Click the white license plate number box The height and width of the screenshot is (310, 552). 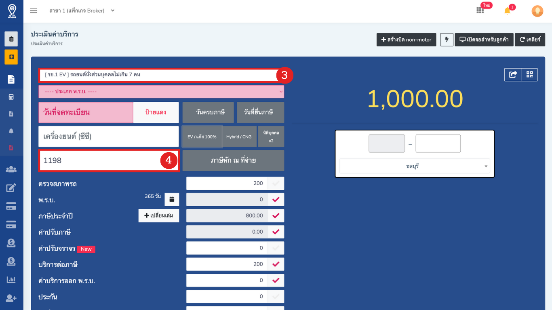pos(438,144)
